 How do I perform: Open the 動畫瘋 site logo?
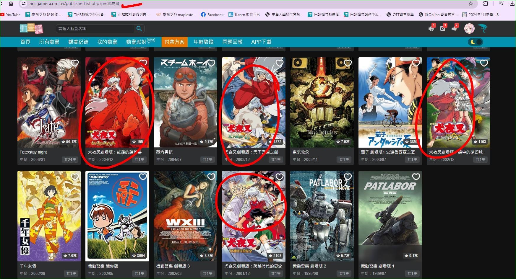click(x=31, y=29)
